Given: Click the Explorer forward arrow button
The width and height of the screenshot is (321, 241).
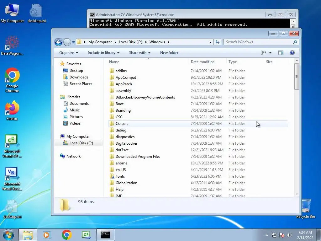Looking at the screenshot, I should pos(67,42).
